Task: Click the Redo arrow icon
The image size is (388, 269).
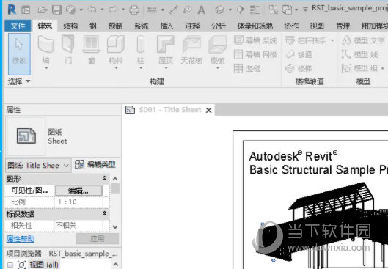Action: (113, 10)
